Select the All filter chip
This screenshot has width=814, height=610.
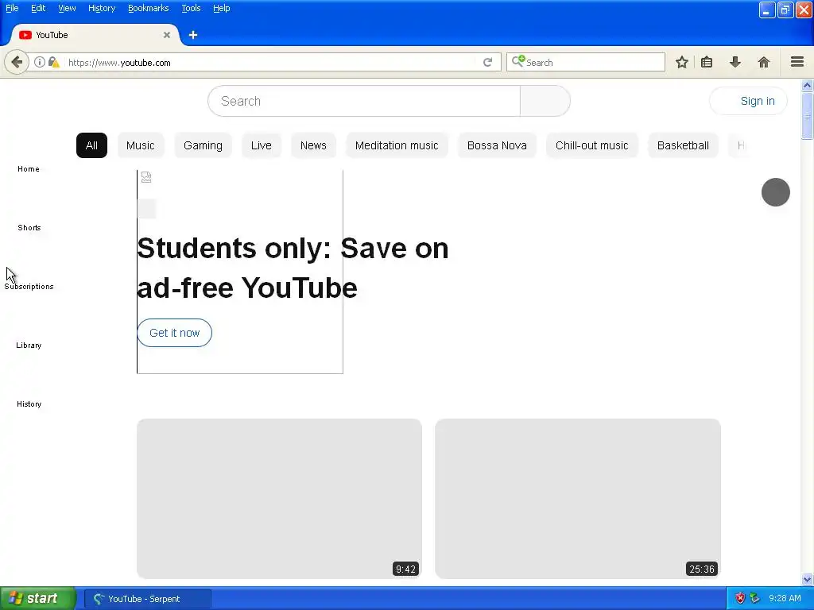pos(91,145)
